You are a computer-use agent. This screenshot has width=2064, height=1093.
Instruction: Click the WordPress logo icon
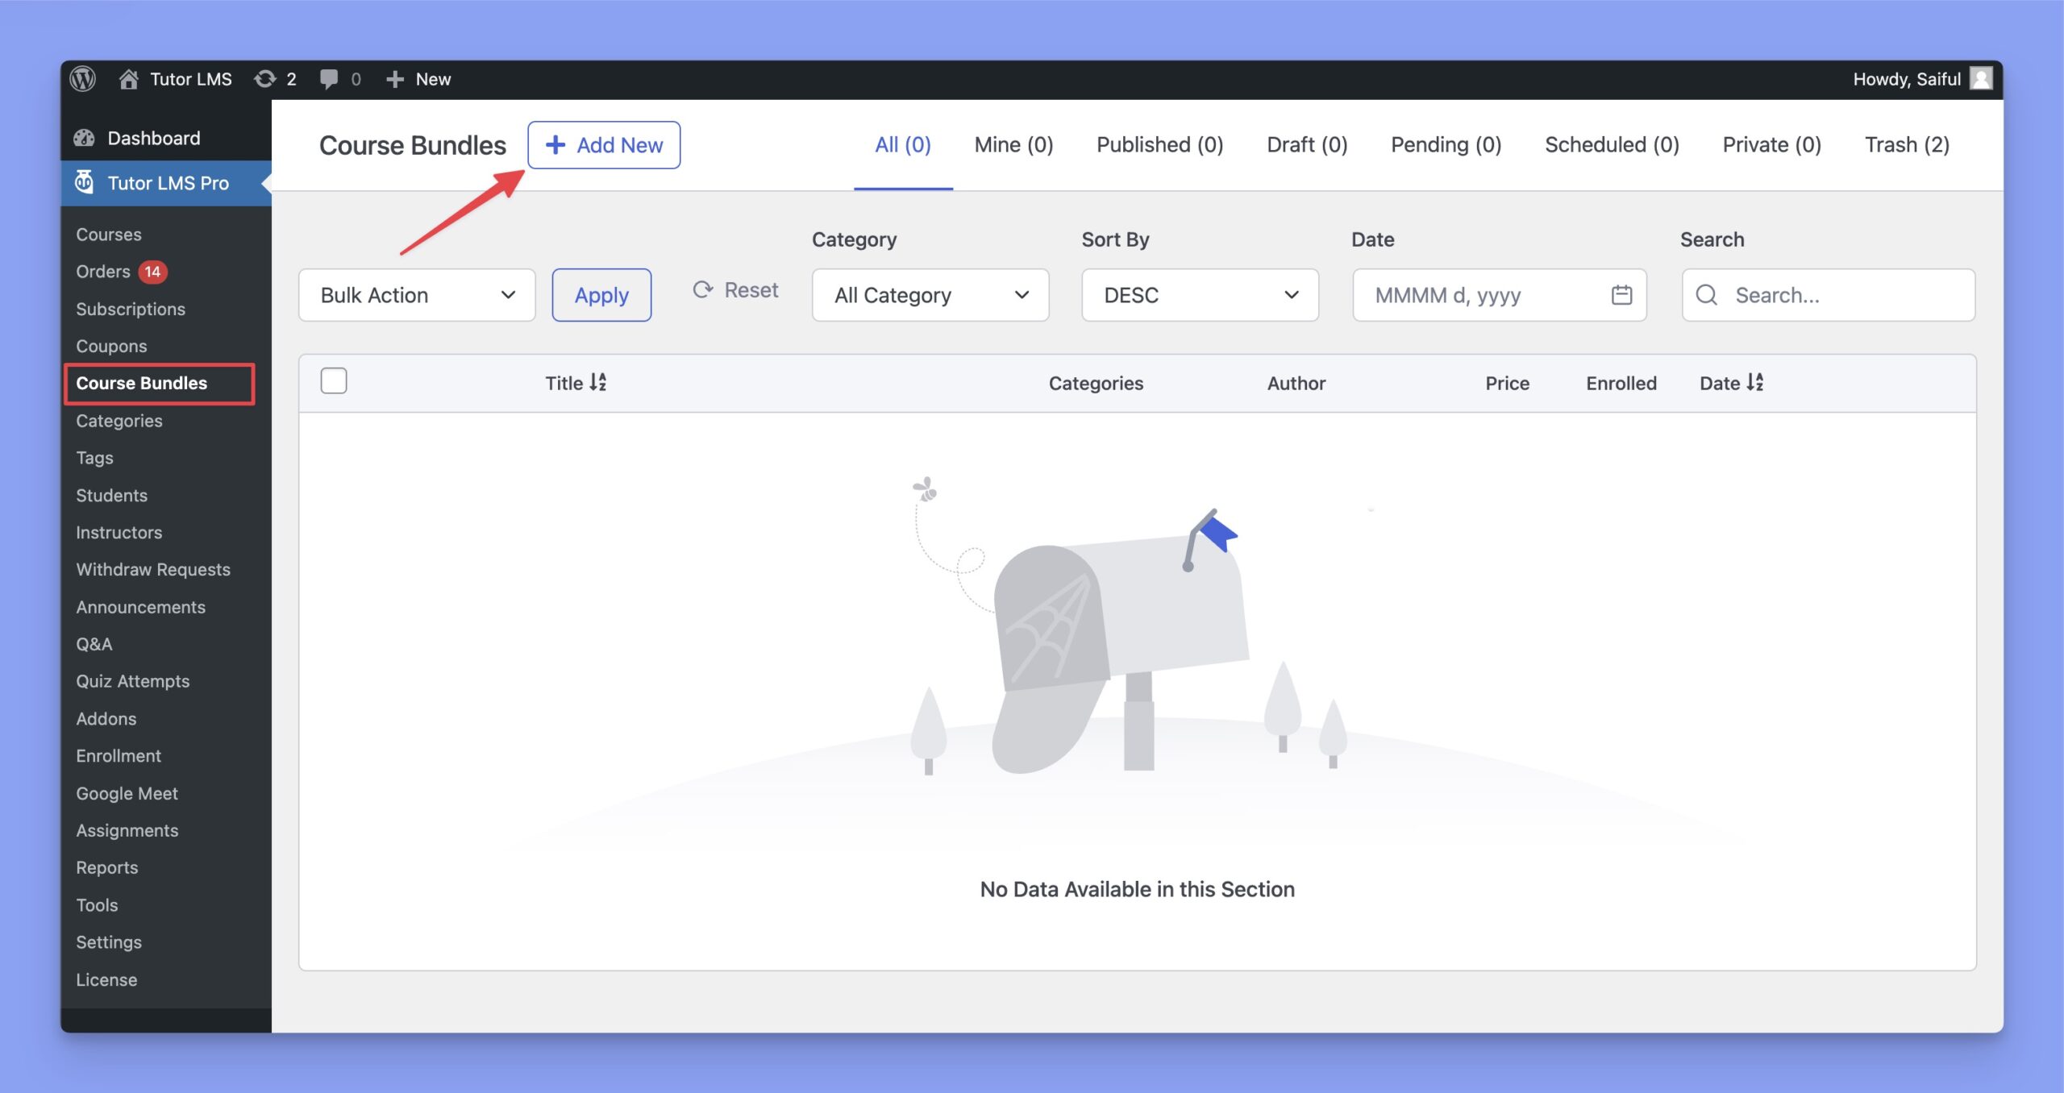[x=82, y=79]
